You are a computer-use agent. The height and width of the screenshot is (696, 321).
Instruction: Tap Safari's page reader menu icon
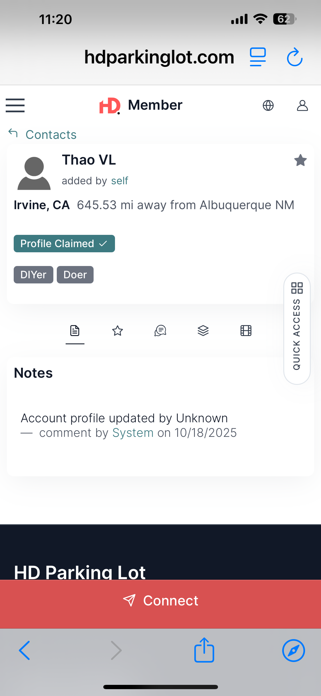[x=258, y=57]
